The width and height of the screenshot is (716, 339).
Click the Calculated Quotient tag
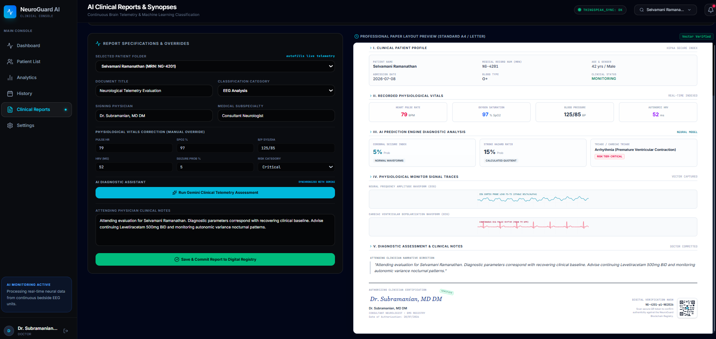point(501,161)
